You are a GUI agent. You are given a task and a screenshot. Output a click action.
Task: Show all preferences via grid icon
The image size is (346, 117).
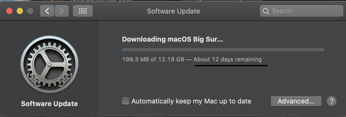(83, 11)
